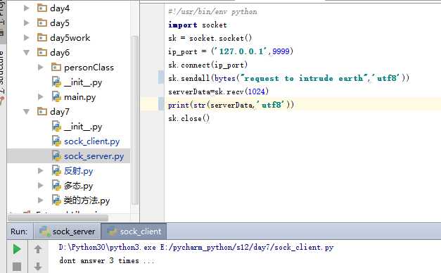Open 反射.py from the tree

(79, 171)
